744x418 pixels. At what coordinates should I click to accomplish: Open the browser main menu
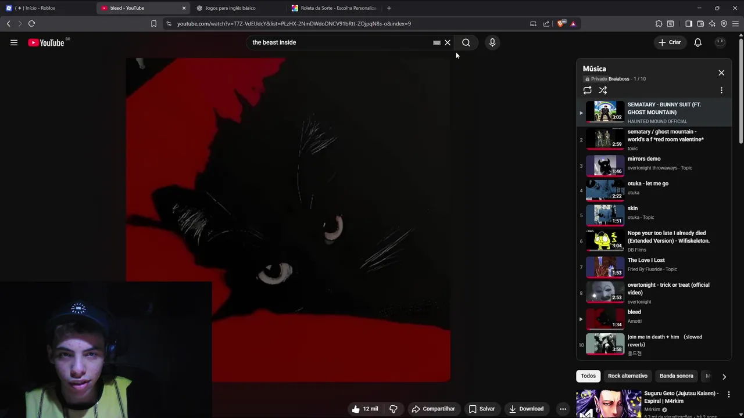(735, 24)
